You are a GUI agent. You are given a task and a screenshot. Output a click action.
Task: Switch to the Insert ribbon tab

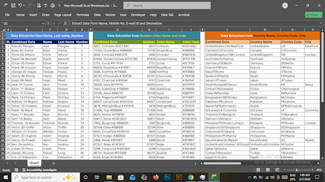coord(33,15)
